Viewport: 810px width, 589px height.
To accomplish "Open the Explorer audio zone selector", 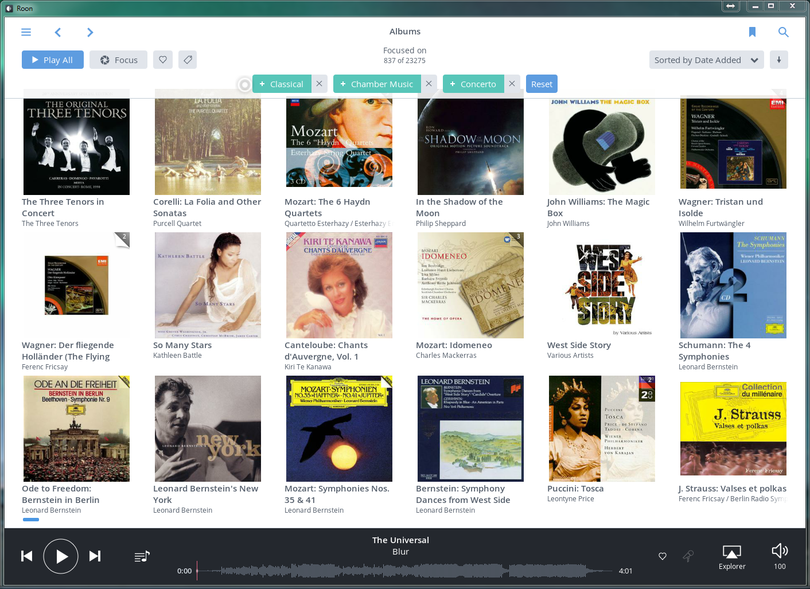I will point(732,557).
